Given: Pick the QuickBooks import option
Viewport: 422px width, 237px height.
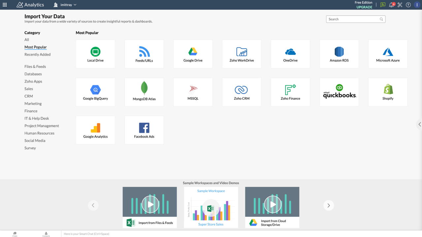Looking at the screenshot, I should (x=339, y=92).
